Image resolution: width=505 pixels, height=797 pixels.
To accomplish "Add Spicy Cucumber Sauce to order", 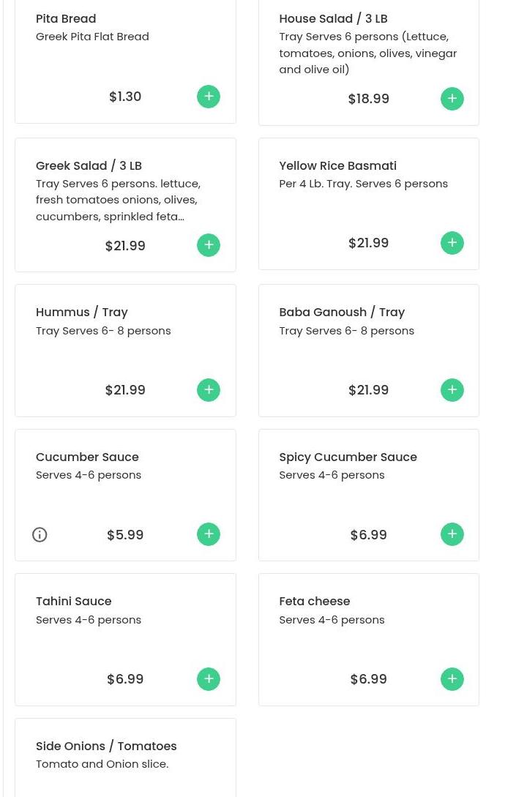I will pos(452,534).
